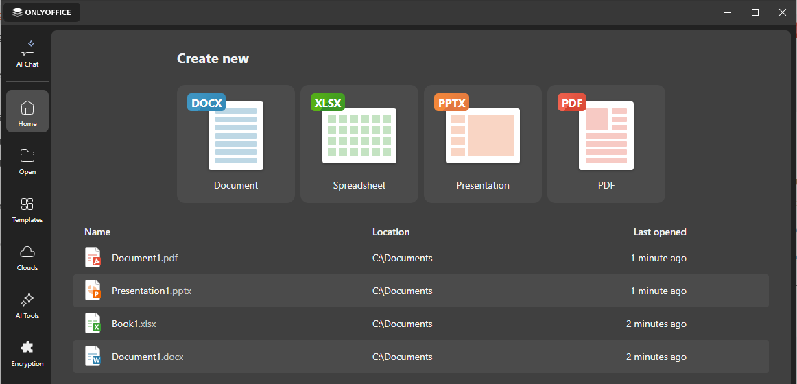
Task: Click the ONLYOFFICE main tab
Action: click(42, 12)
